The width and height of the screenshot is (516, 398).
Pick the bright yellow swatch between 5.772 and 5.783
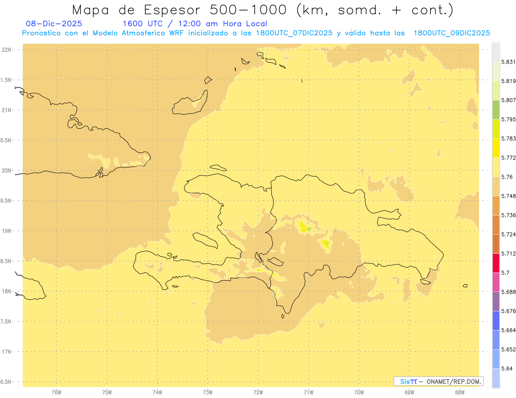point(496,148)
